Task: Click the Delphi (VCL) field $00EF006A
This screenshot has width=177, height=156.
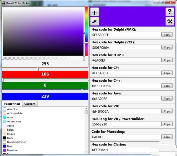Action: tap(127, 47)
